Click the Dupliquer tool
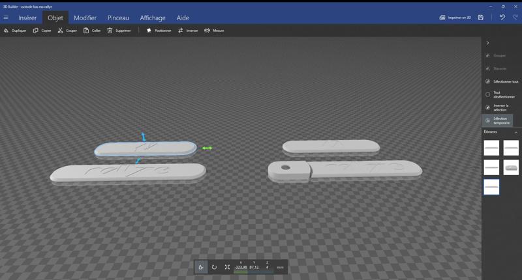Image resolution: width=522 pixels, height=280 pixels. tap(15, 31)
